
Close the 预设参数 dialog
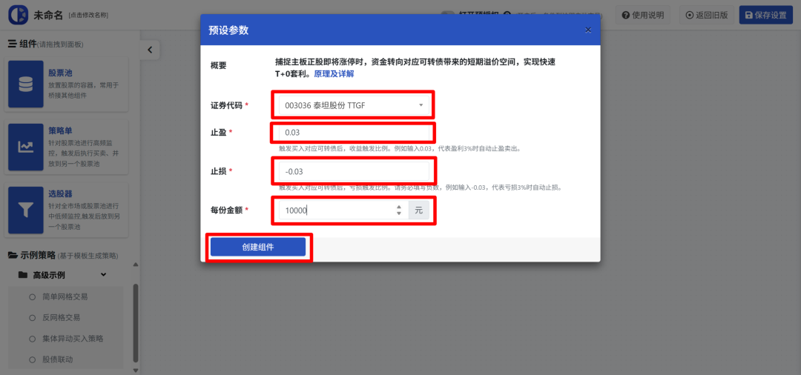pyautogui.click(x=588, y=30)
